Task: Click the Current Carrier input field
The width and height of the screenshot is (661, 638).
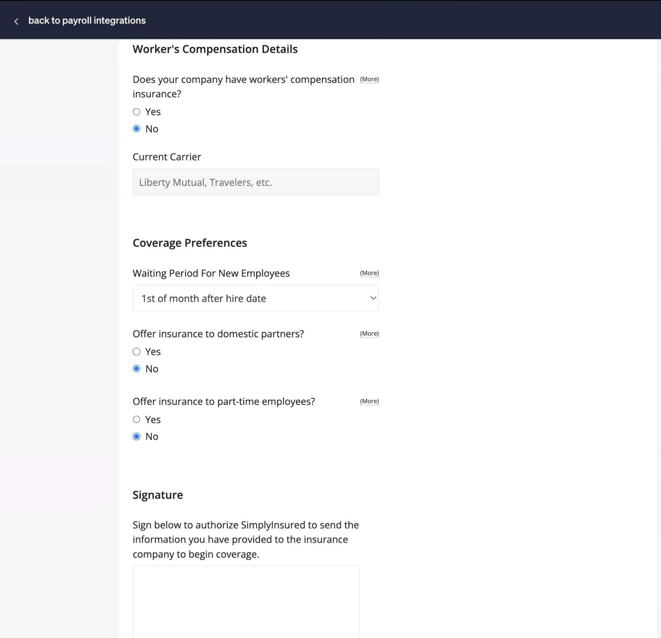Action: tap(256, 182)
